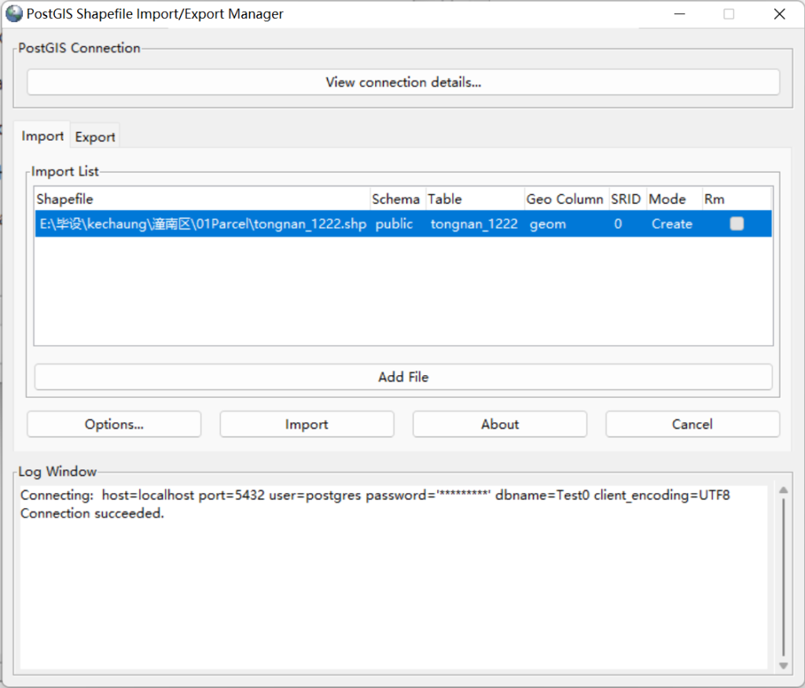Viewport: 805px width, 688px height.
Task: Click the SRID value 0 cell
Action: coord(628,224)
